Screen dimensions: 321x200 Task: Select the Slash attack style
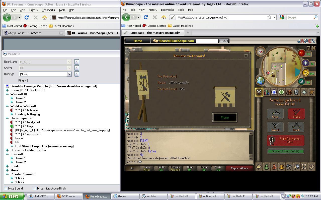[x=296, y=114]
